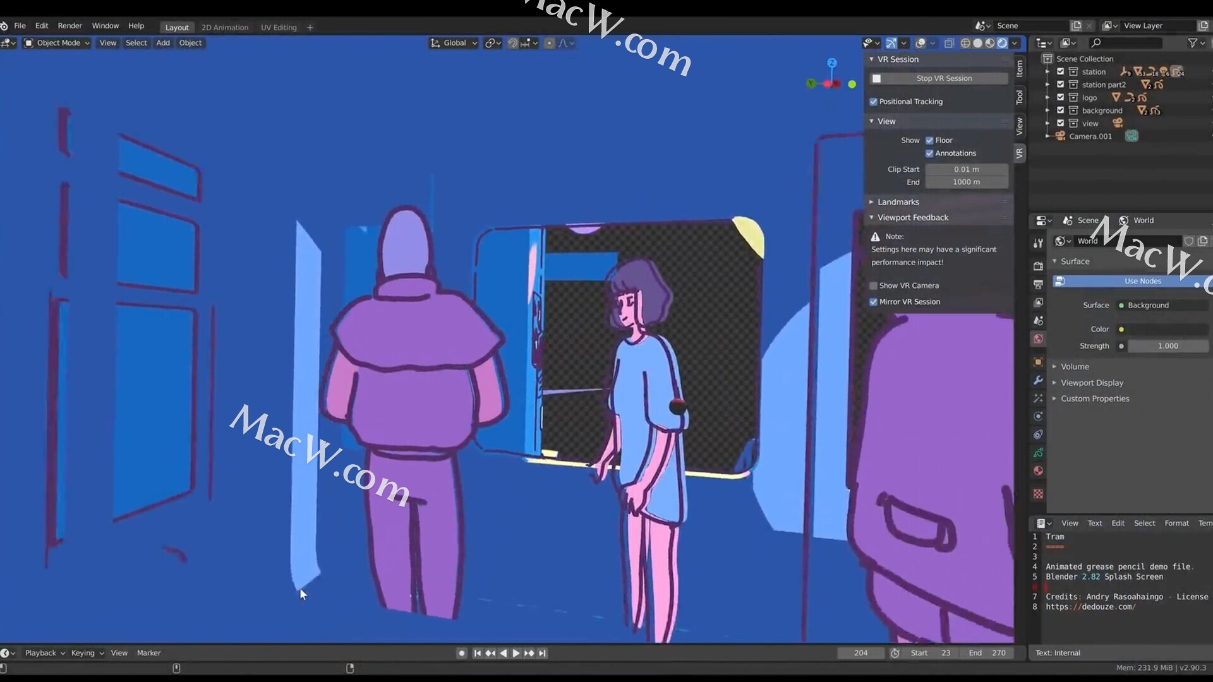The width and height of the screenshot is (1213, 682).
Task: Open Output properties tab icon
Action: point(1038,284)
